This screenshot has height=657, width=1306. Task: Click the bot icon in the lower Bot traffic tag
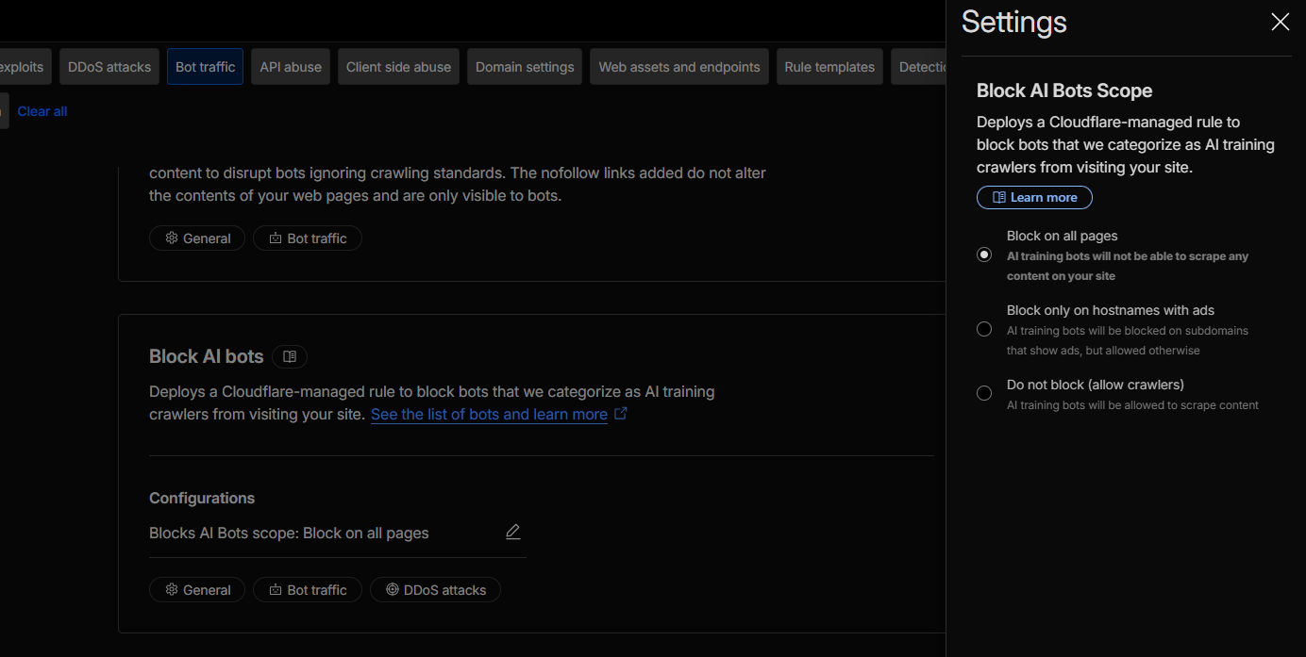[276, 589]
